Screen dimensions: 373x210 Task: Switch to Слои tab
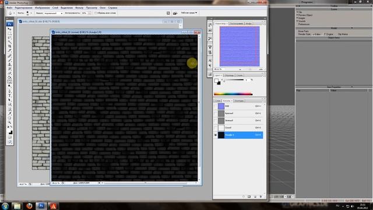coord(217,101)
